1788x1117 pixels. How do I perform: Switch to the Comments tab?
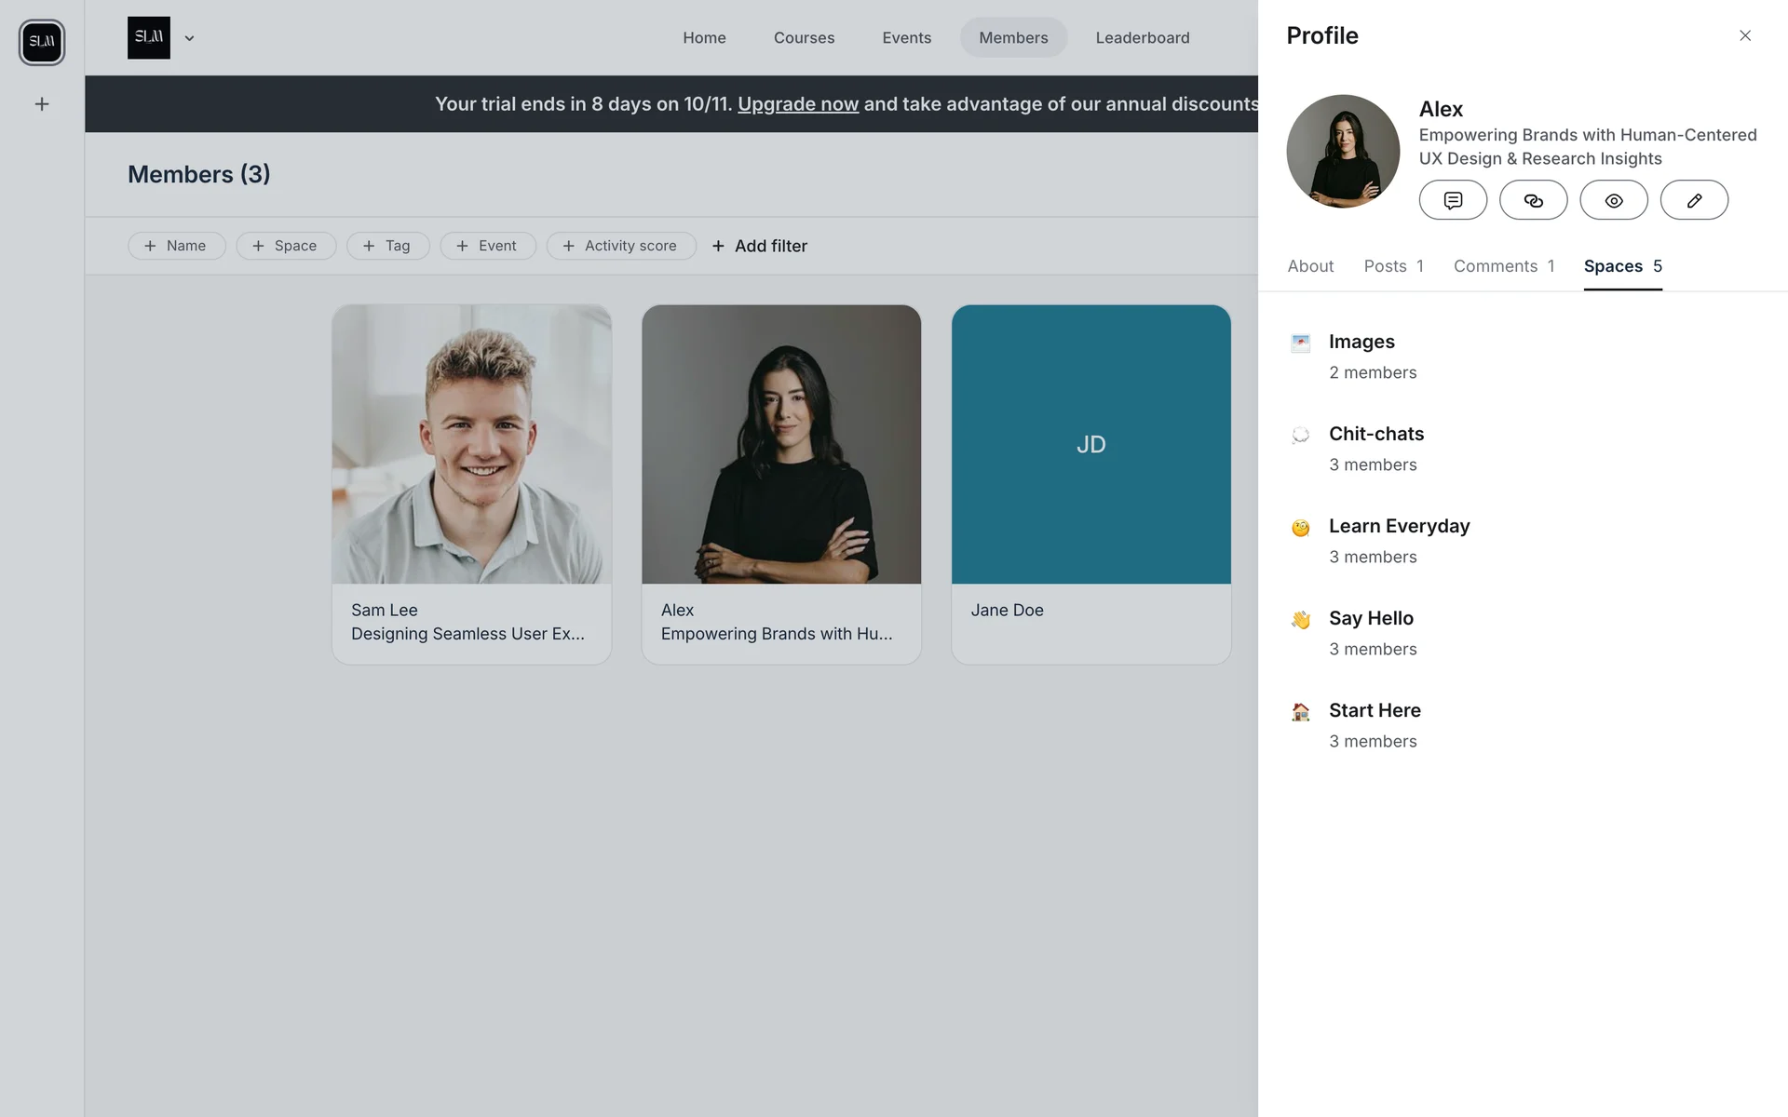[x=1503, y=266]
